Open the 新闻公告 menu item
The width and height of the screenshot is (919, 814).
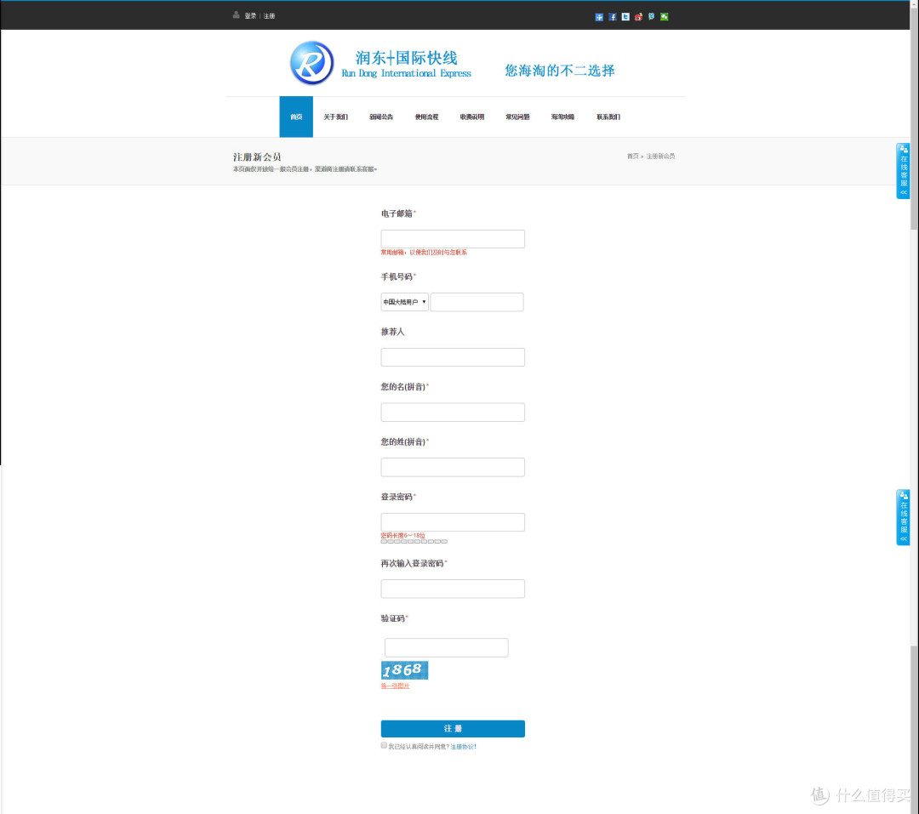(x=381, y=117)
